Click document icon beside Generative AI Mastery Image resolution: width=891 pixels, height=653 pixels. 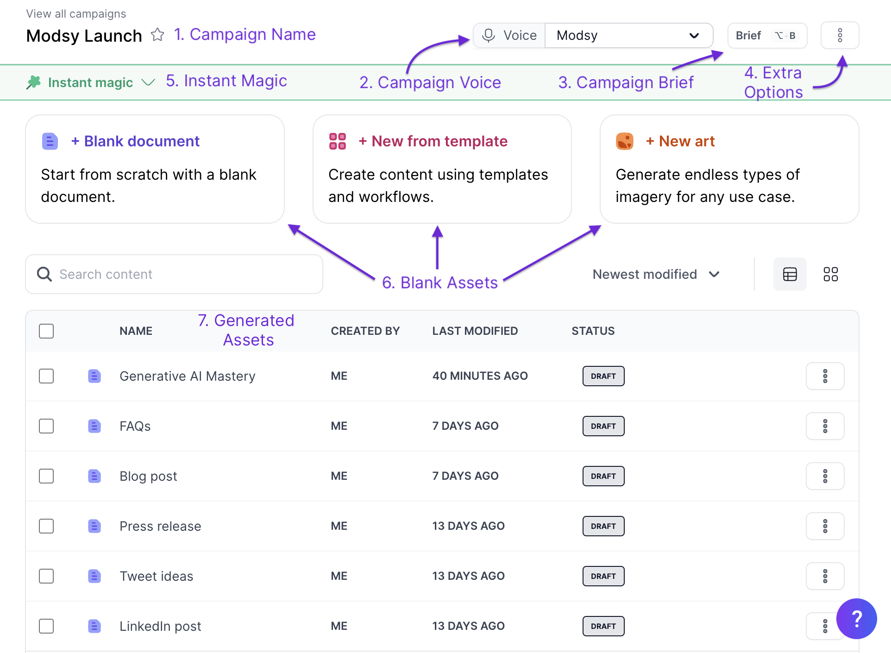pyautogui.click(x=94, y=376)
